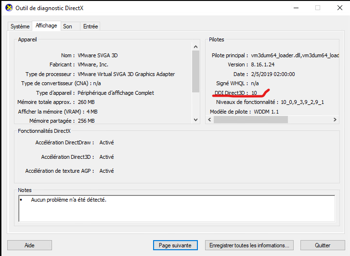Viewport: 350px width, 256px height.
Task: Click the '4 MB' VRAM value
Action: click(x=92, y=112)
